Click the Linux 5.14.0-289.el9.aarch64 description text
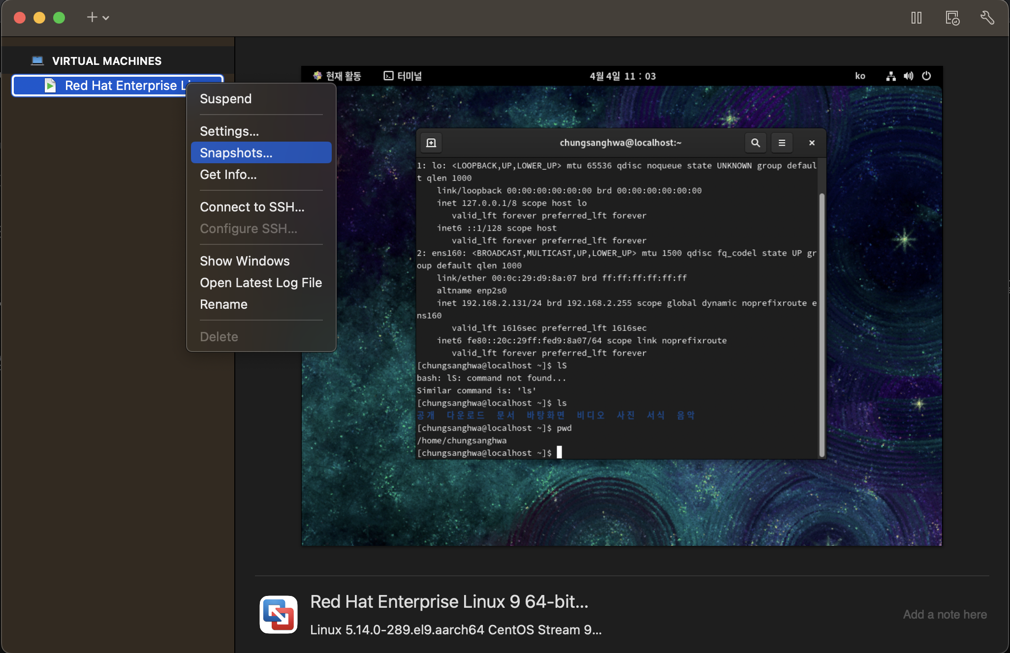The width and height of the screenshot is (1010, 653). tap(456, 630)
